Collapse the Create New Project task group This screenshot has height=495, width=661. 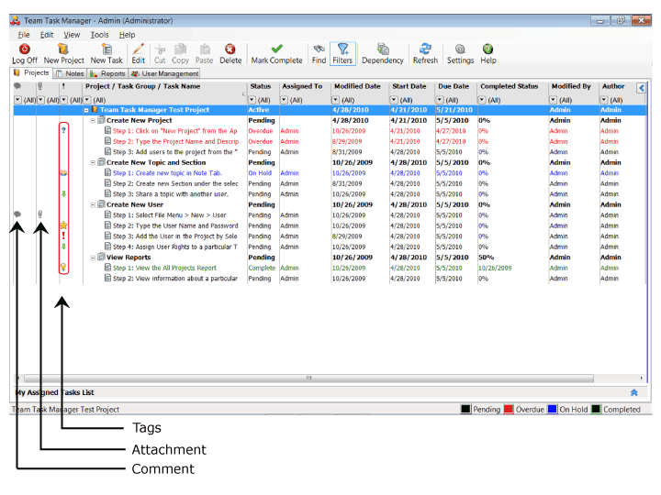92,120
